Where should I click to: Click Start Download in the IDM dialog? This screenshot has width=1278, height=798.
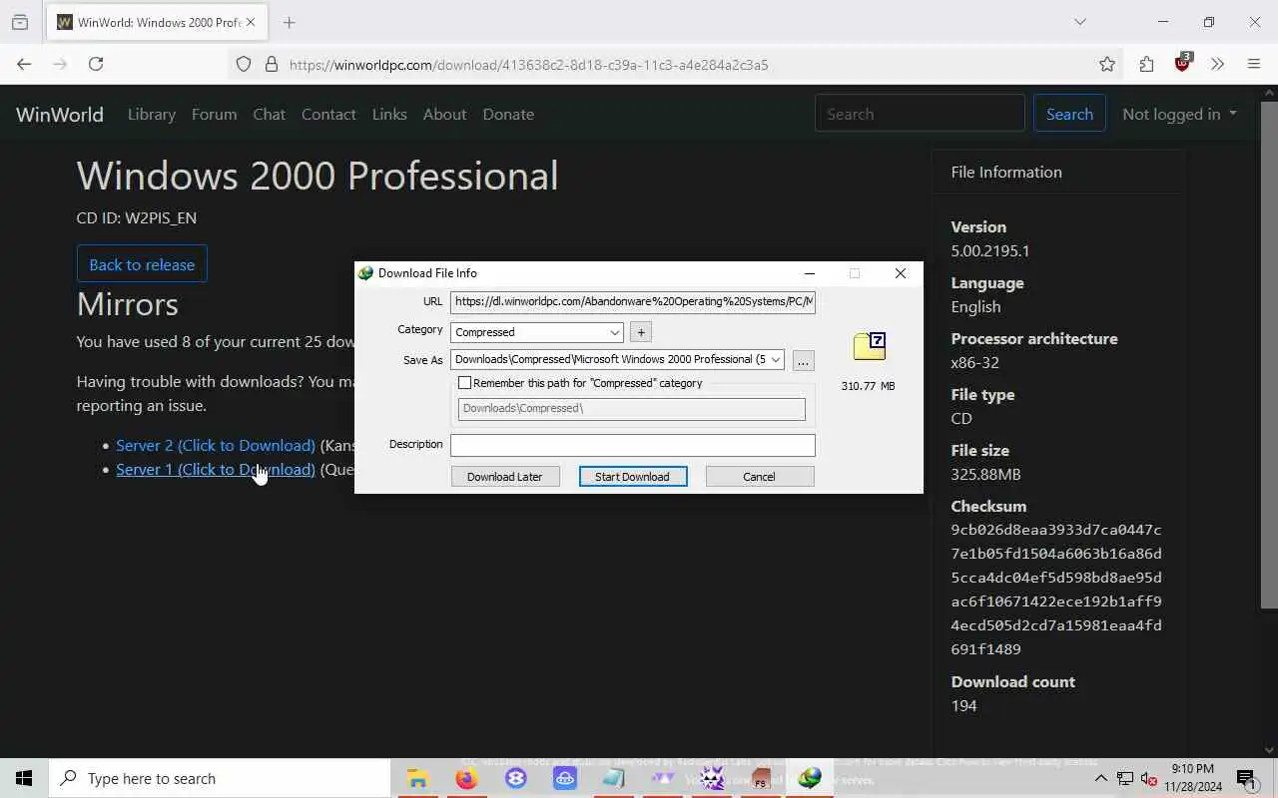(632, 477)
